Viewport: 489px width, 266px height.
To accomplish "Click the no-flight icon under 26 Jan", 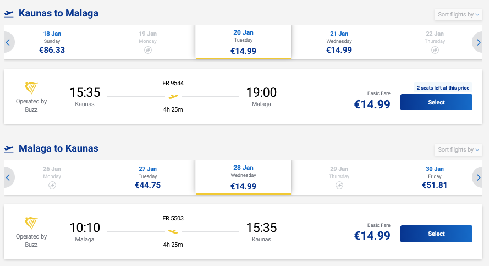I will [x=52, y=185].
